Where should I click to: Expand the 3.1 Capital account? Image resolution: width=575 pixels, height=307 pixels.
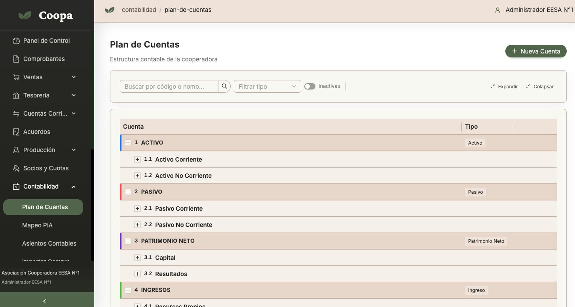click(x=137, y=257)
